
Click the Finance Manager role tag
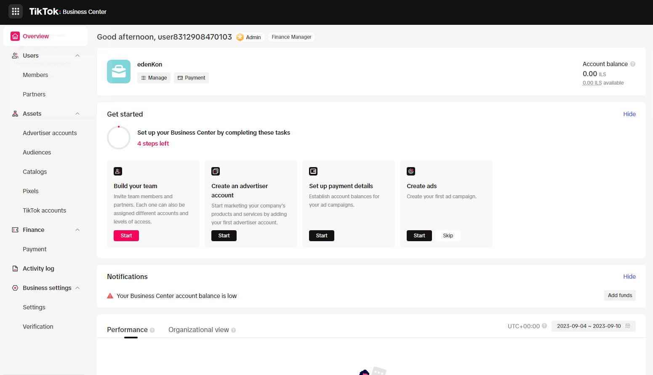point(291,37)
